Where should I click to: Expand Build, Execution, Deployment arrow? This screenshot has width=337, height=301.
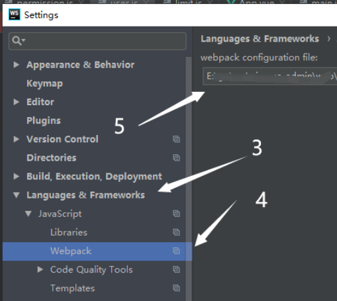(x=16, y=177)
